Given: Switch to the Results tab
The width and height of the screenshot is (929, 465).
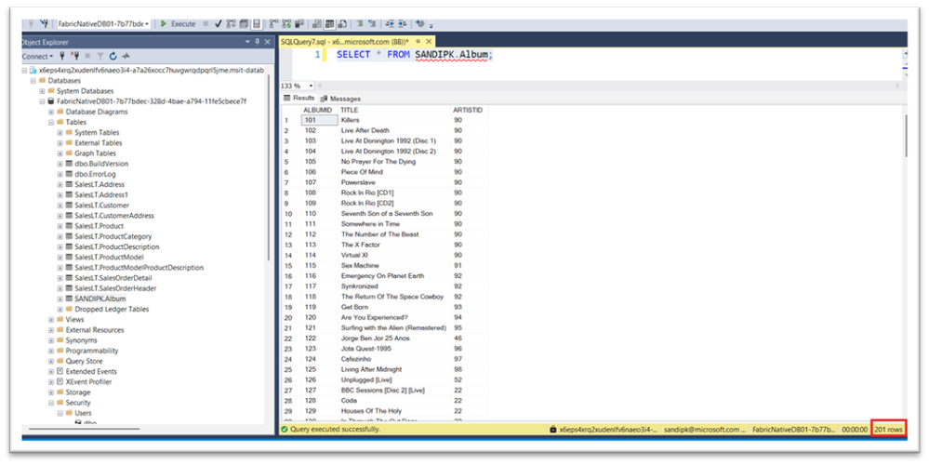Looking at the screenshot, I should click(299, 99).
